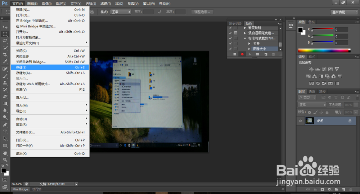
Task: Open the 样式 dropdown set to 正常
Action: click(121, 12)
